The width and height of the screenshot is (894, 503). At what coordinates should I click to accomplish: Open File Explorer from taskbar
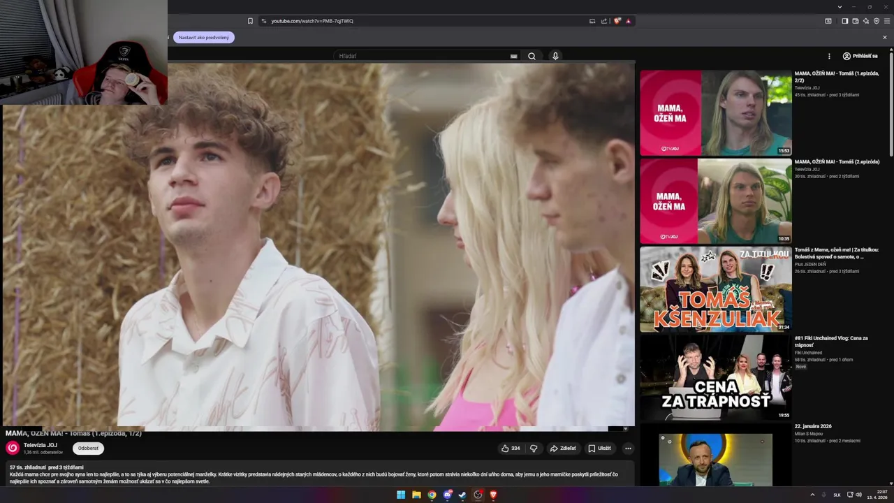pyautogui.click(x=416, y=495)
